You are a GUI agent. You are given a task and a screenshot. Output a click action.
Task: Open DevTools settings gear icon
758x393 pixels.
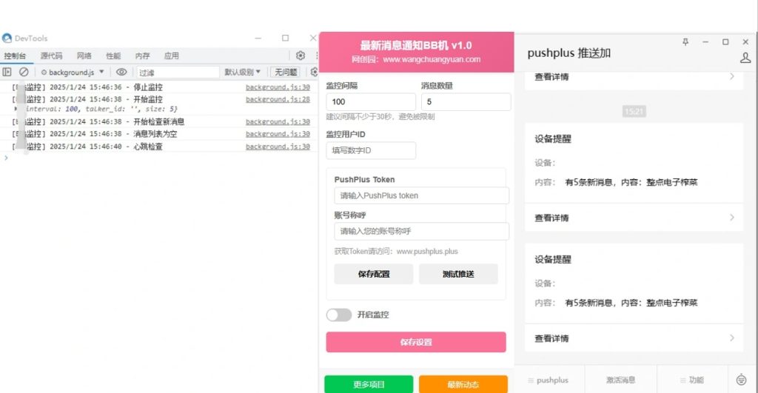coord(301,56)
